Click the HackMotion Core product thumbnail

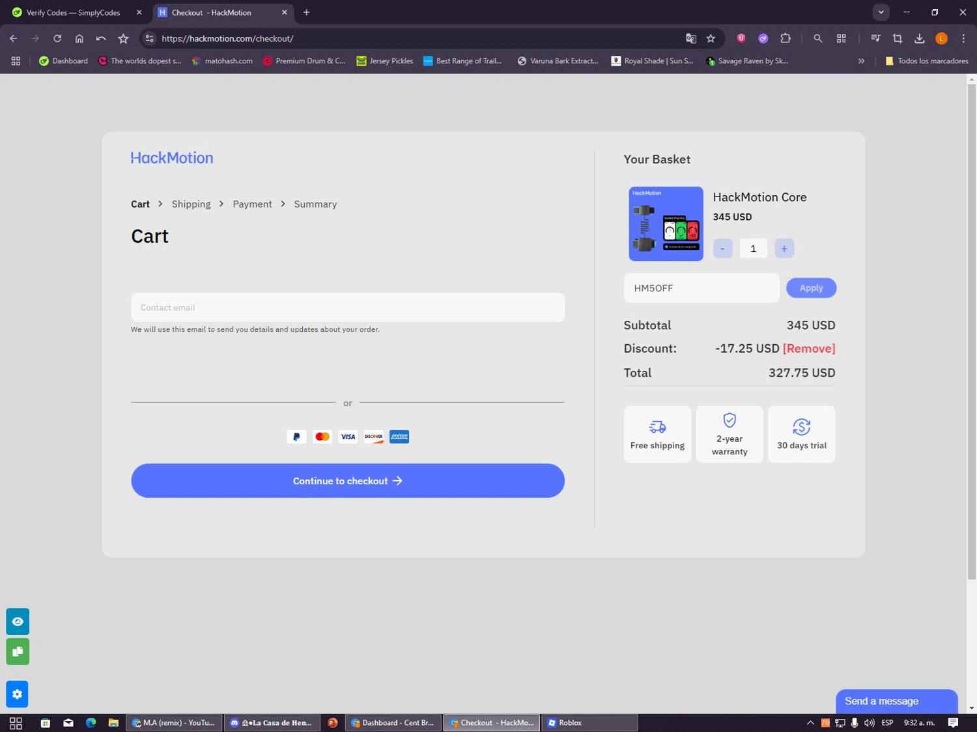666,224
